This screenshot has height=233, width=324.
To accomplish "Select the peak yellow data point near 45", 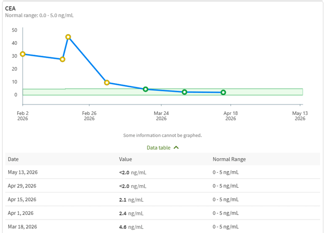I will (x=68, y=37).
